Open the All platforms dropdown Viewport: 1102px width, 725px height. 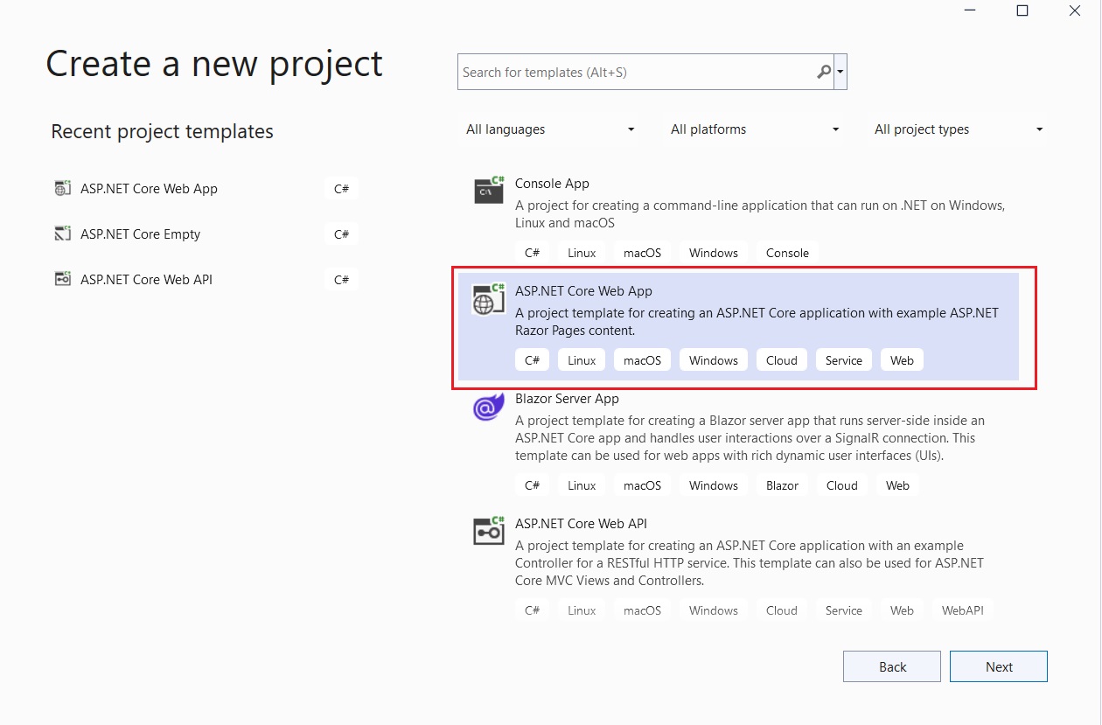point(755,129)
